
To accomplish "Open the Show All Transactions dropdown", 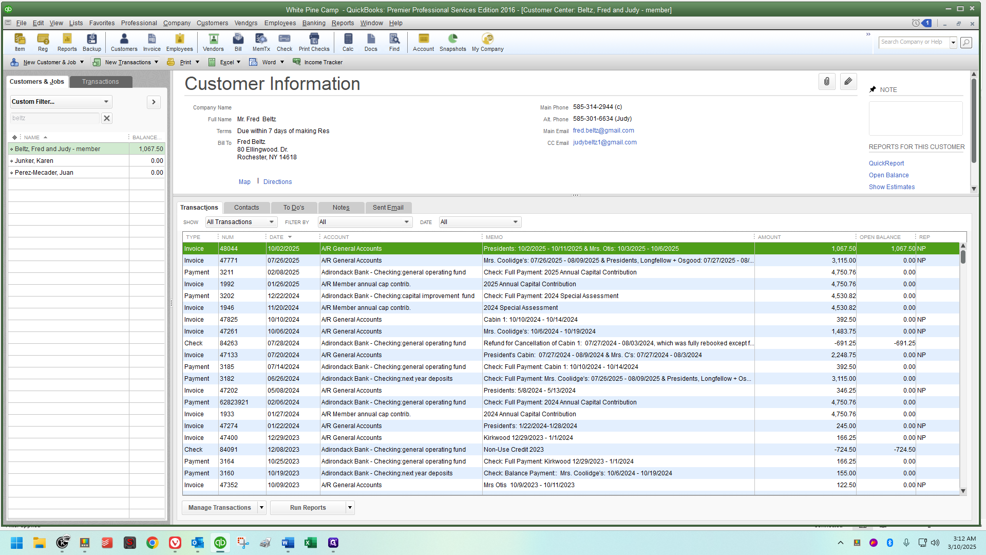I will tap(241, 222).
